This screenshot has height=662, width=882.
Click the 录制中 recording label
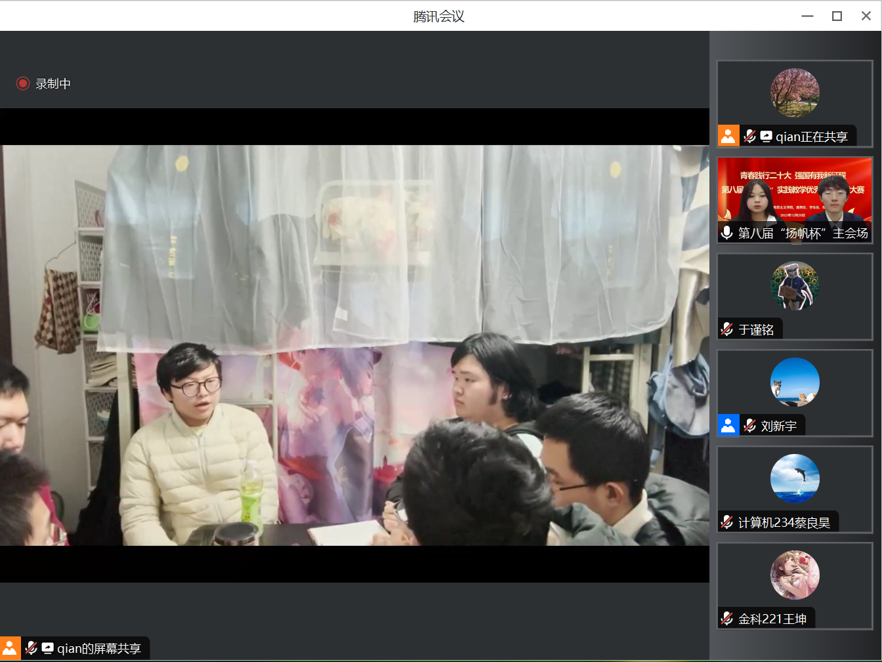click(54, 83)
